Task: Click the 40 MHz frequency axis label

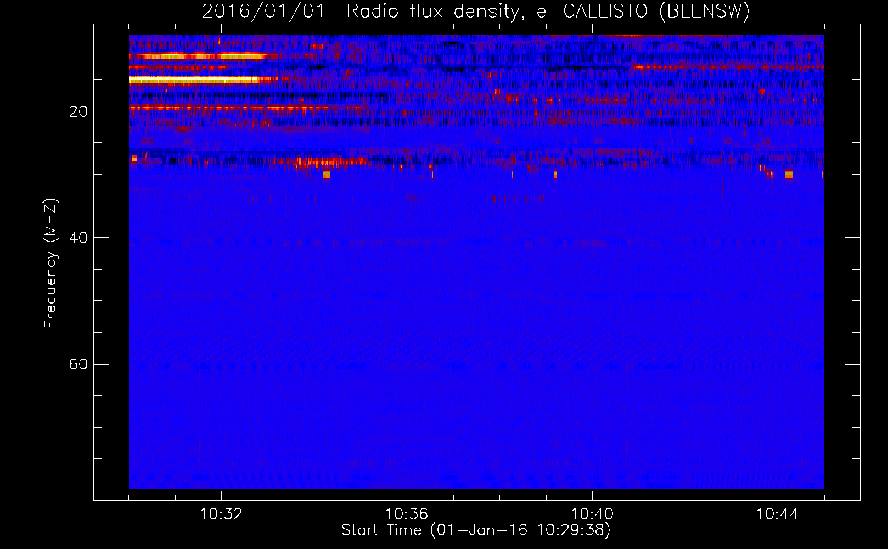Action: [78, 238]
